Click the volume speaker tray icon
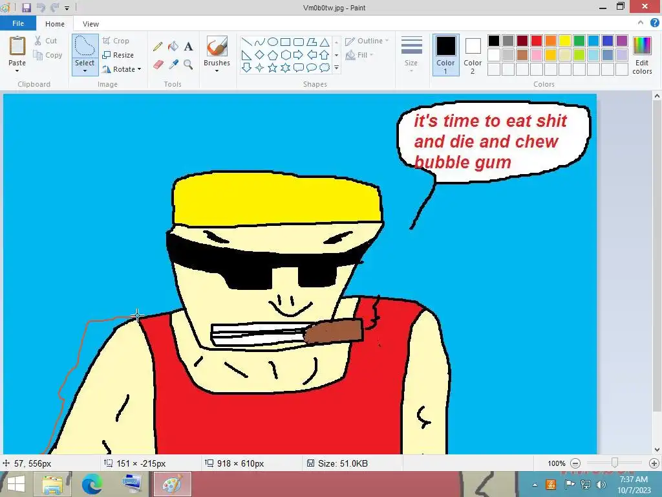 601,485
